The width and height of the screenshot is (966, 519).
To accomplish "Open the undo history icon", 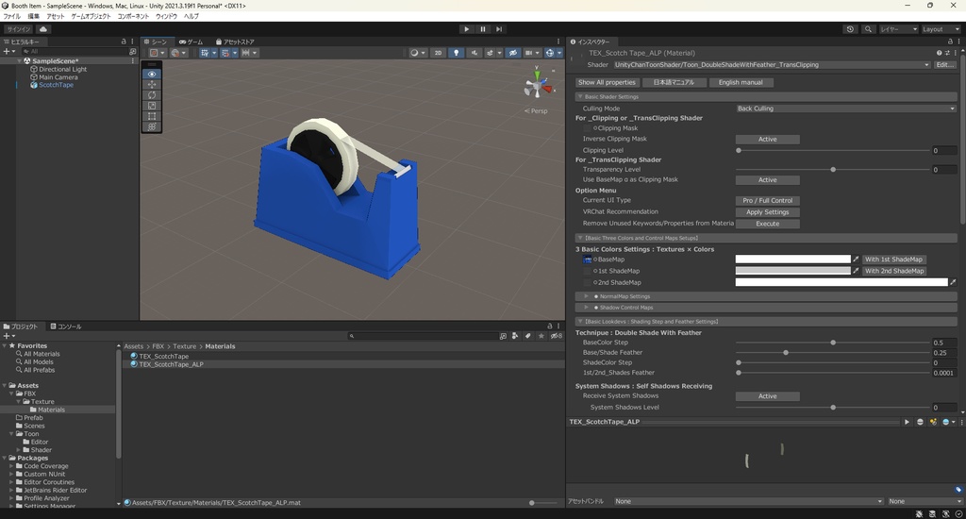I will (850, 29).
